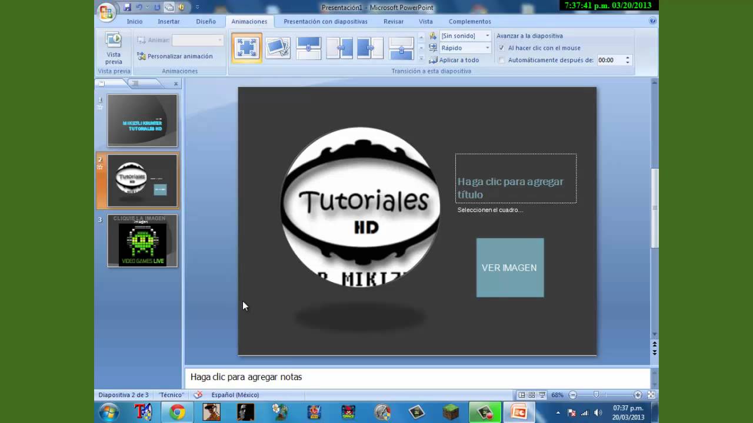Open the Office button menu
This screenshot has width=753, height=423.
106,12
